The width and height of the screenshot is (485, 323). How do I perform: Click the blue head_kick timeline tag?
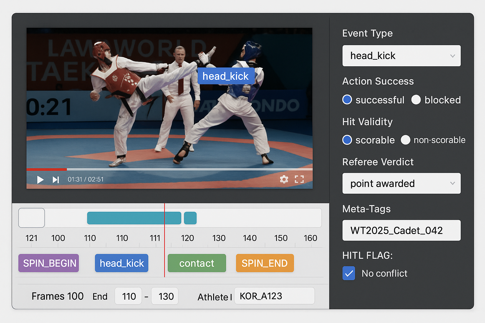[122, 263]
